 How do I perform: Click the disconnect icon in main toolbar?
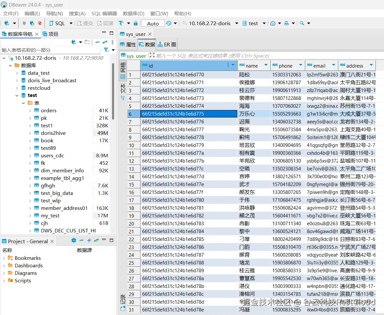[40, 24]
